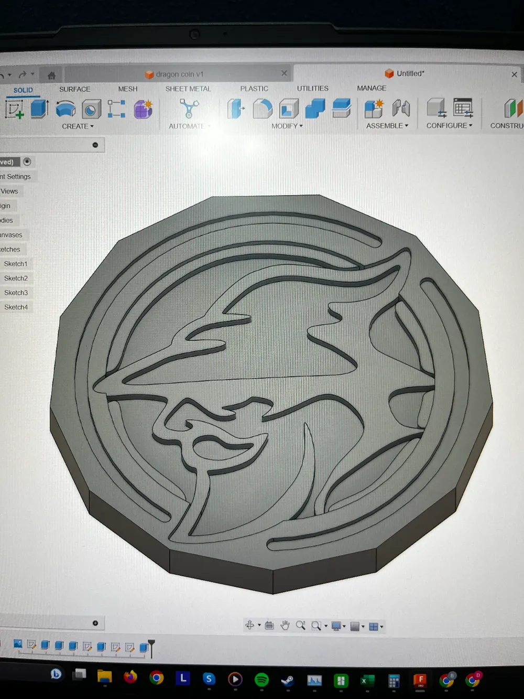Switch to the Mesh tab

coord(127,89)
